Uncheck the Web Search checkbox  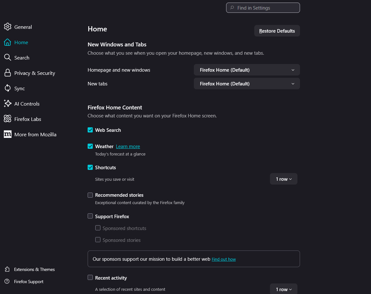pyautogui.click(x=90, y=130)
